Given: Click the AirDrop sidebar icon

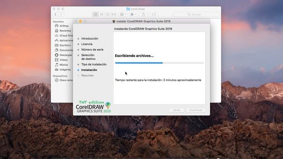Looking at the screenshot, I should pos(57,26).
